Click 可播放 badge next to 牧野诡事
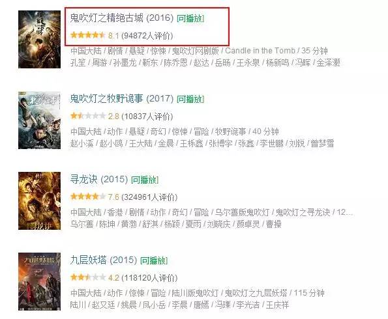This screenshot has height=319, width=388. (190, 100)
